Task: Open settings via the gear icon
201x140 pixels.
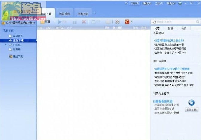Action: (x=117, y=22)
